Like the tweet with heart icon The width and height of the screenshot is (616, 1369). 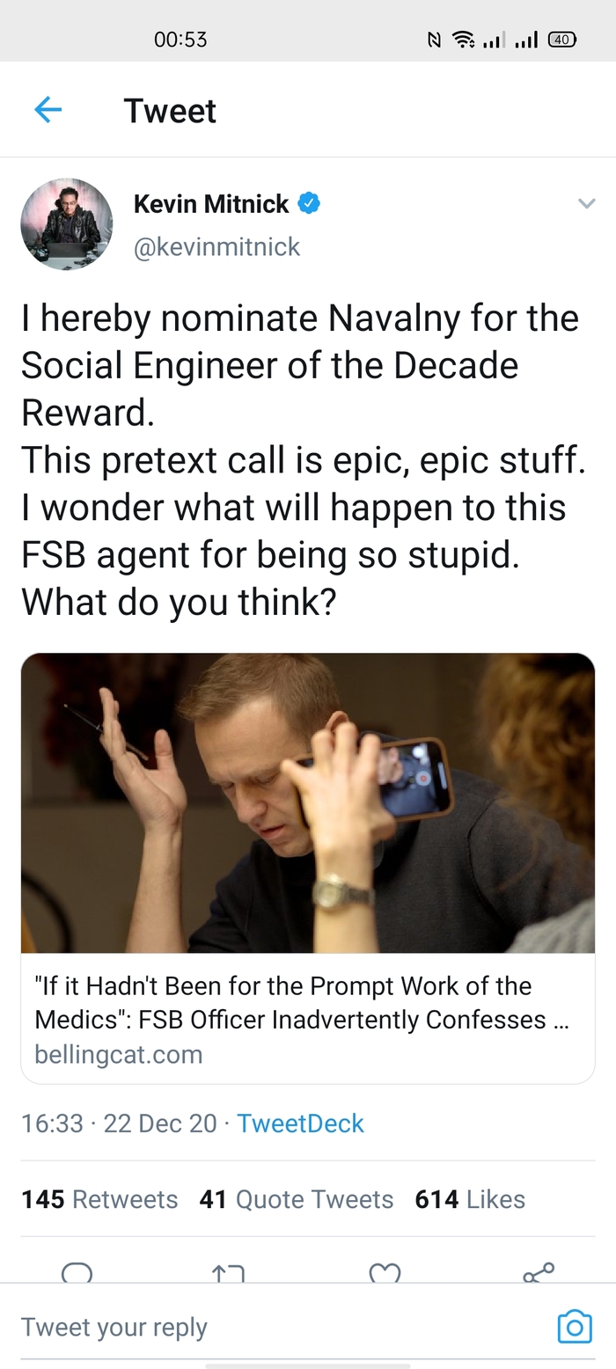point(385,1272)
